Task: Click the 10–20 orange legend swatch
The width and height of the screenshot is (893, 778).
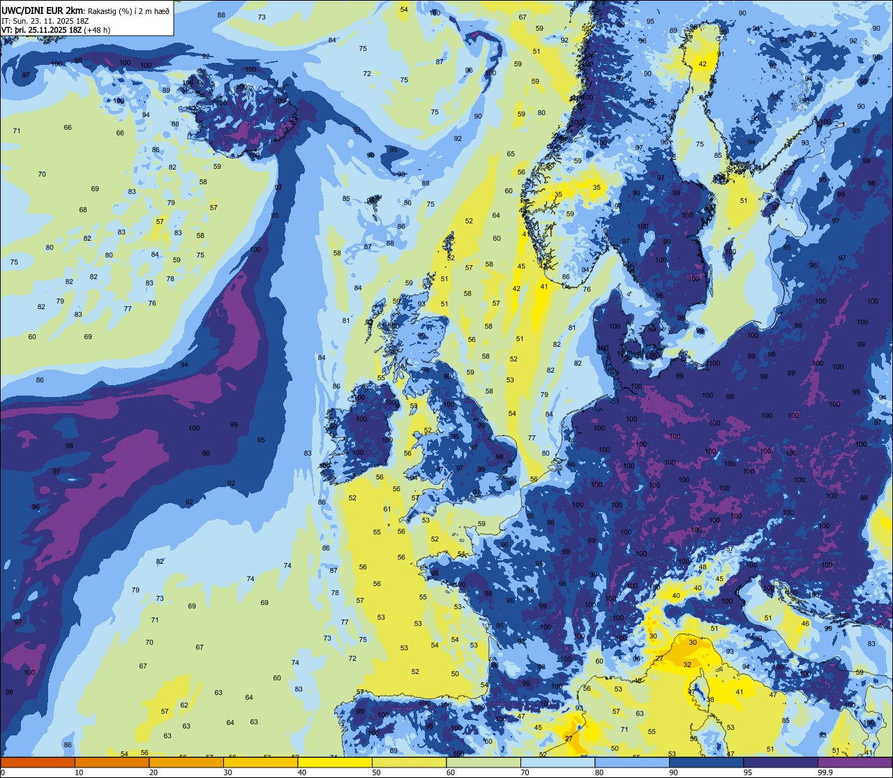Action: [x=112, y=762]
